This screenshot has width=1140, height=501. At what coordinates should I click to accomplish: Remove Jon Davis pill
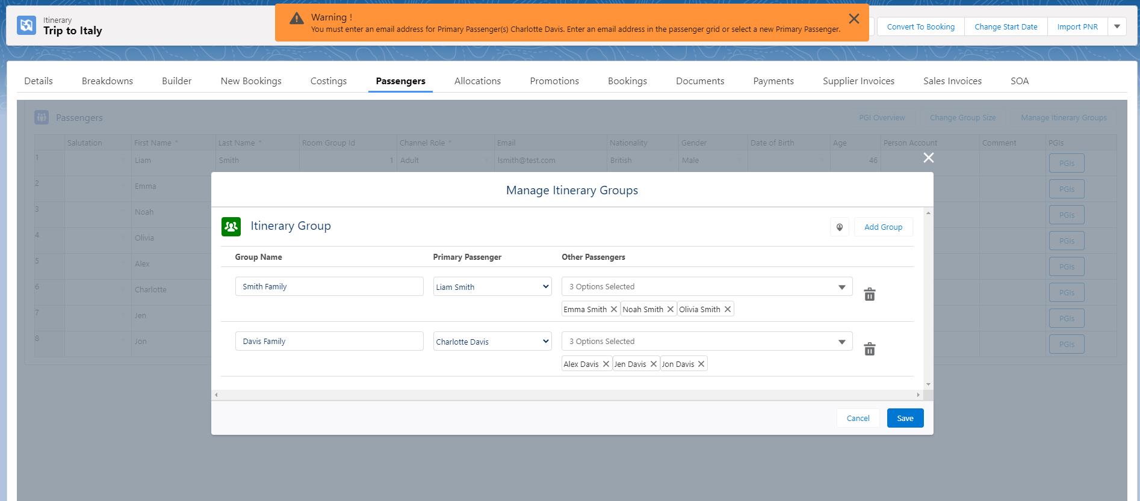coord(701,364)
